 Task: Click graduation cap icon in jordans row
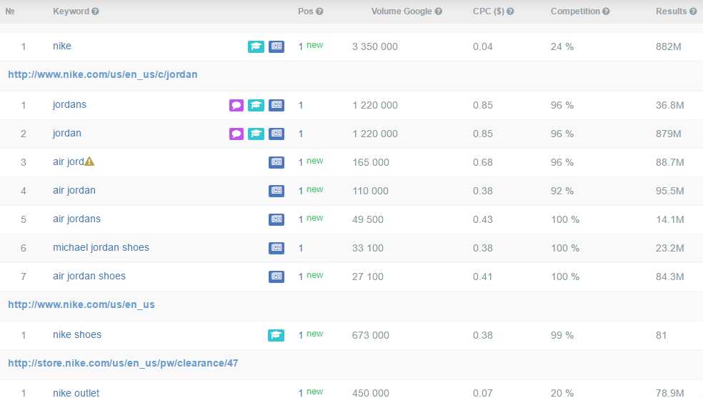pos(256,105)
